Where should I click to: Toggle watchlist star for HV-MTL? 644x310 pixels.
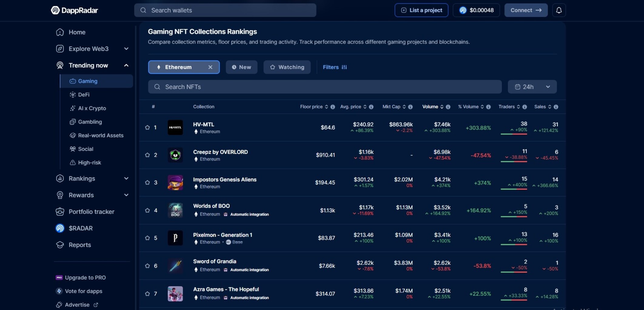(147, 127)
